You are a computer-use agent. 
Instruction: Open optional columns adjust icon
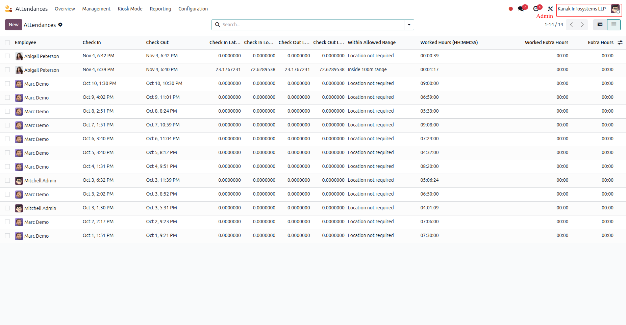(620, 42)
